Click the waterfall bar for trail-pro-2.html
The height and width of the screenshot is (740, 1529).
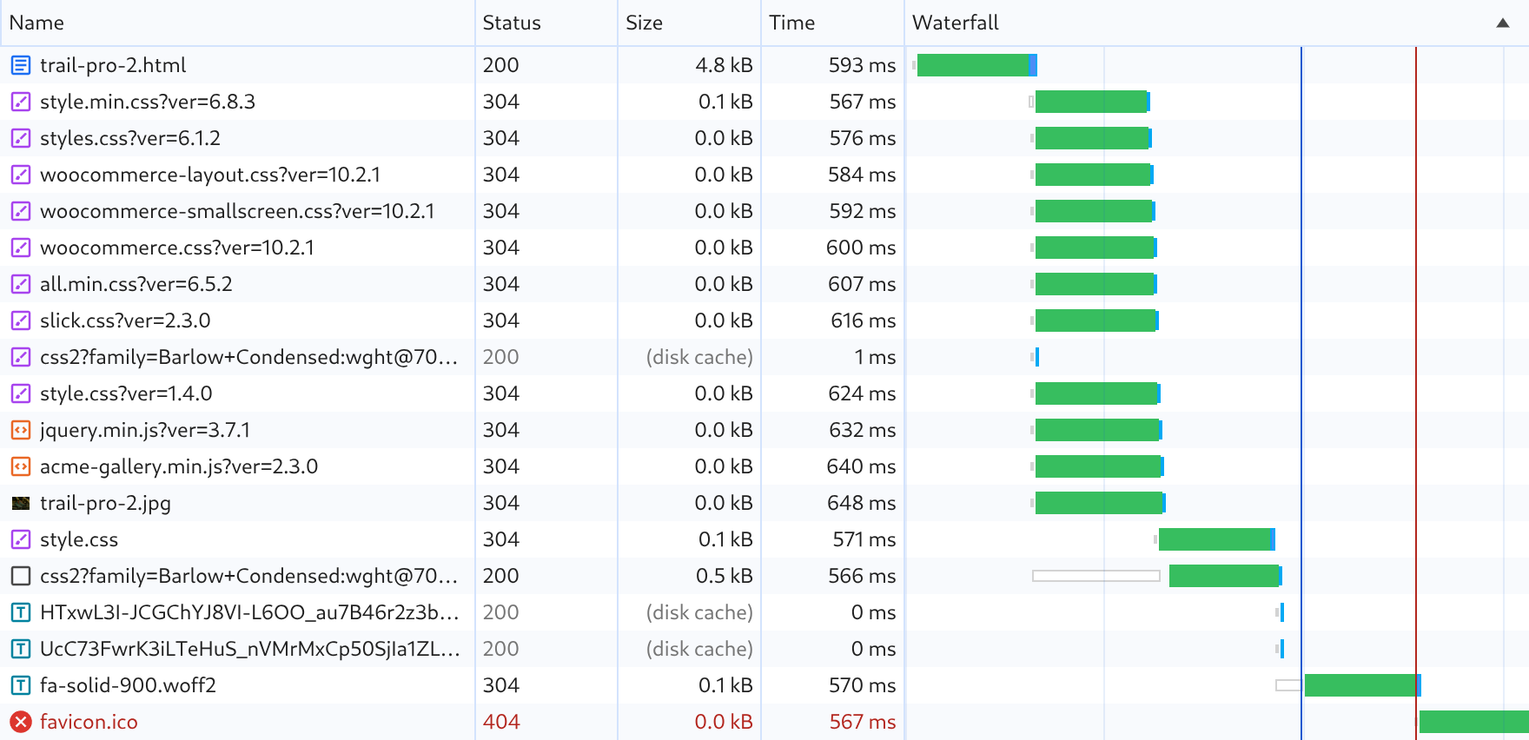(977, 65)
